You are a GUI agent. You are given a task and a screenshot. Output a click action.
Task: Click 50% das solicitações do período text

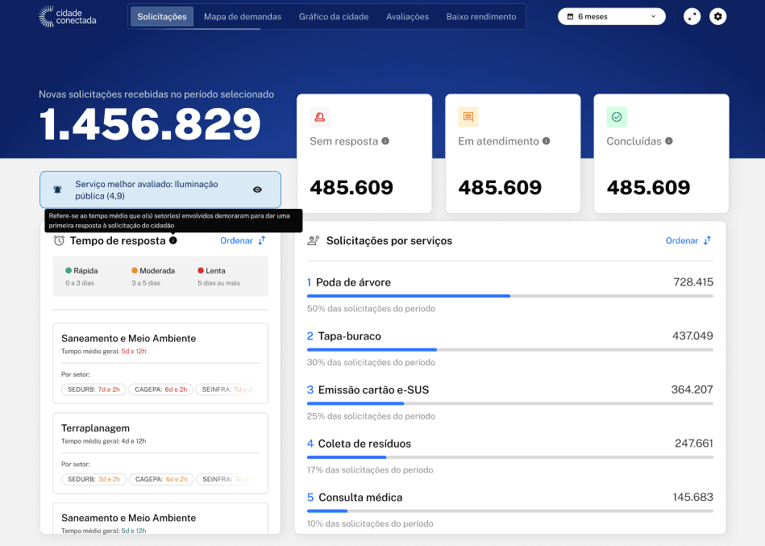tap(371, 308)
